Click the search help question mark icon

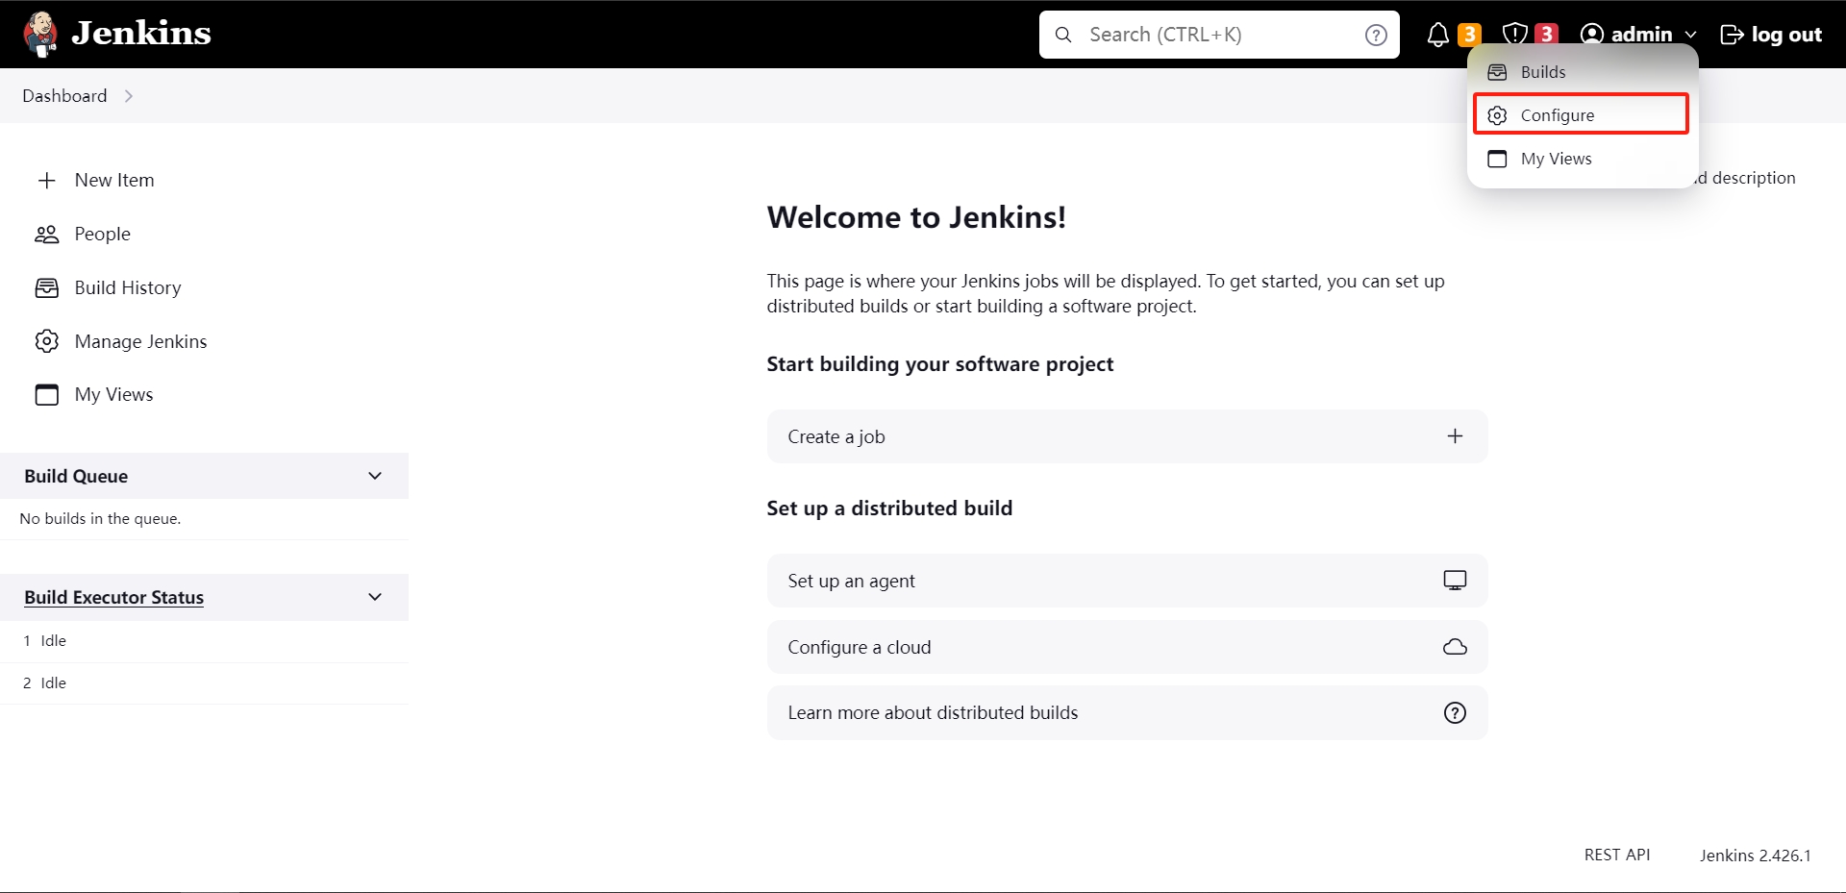1376,35
